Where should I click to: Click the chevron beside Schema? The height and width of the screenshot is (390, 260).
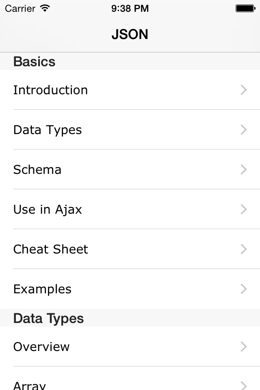(x=244, y=169)
